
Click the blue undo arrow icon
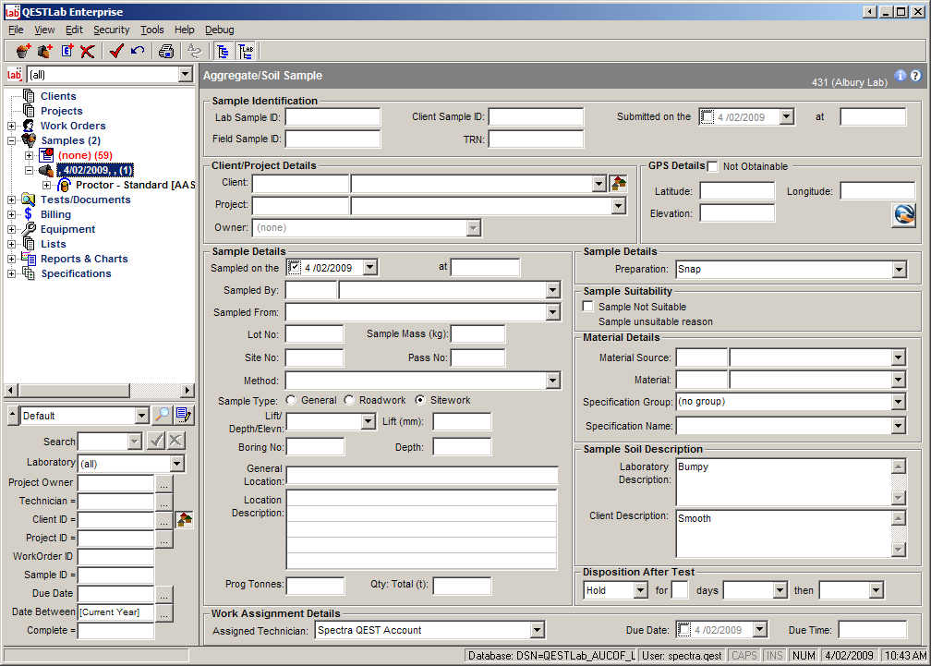click(138, 51)
